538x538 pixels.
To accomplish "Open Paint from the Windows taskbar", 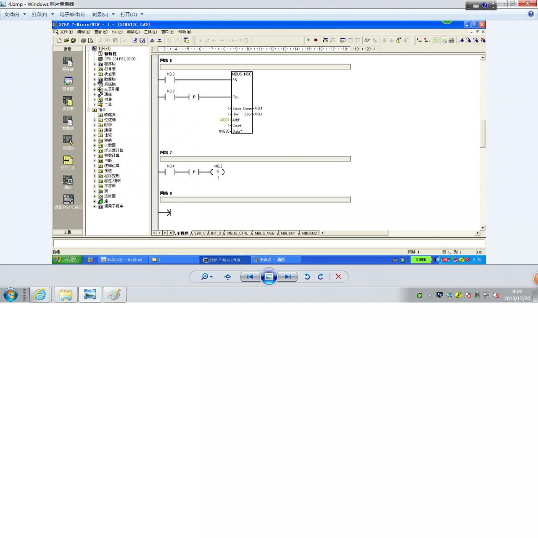I will click(x=114, y=295).
